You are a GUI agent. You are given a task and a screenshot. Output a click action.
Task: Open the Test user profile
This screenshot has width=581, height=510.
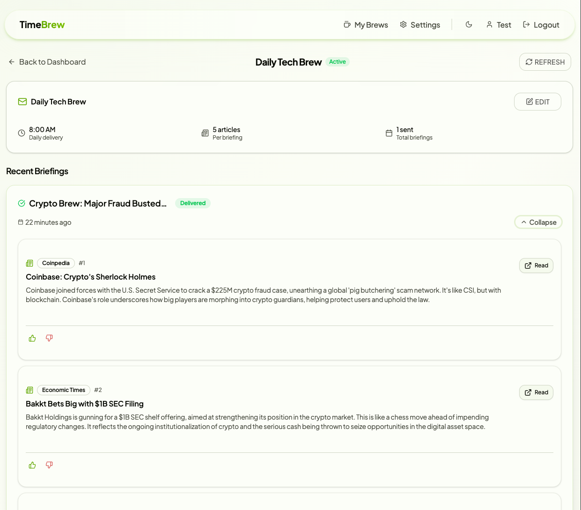tap(499, 25)
